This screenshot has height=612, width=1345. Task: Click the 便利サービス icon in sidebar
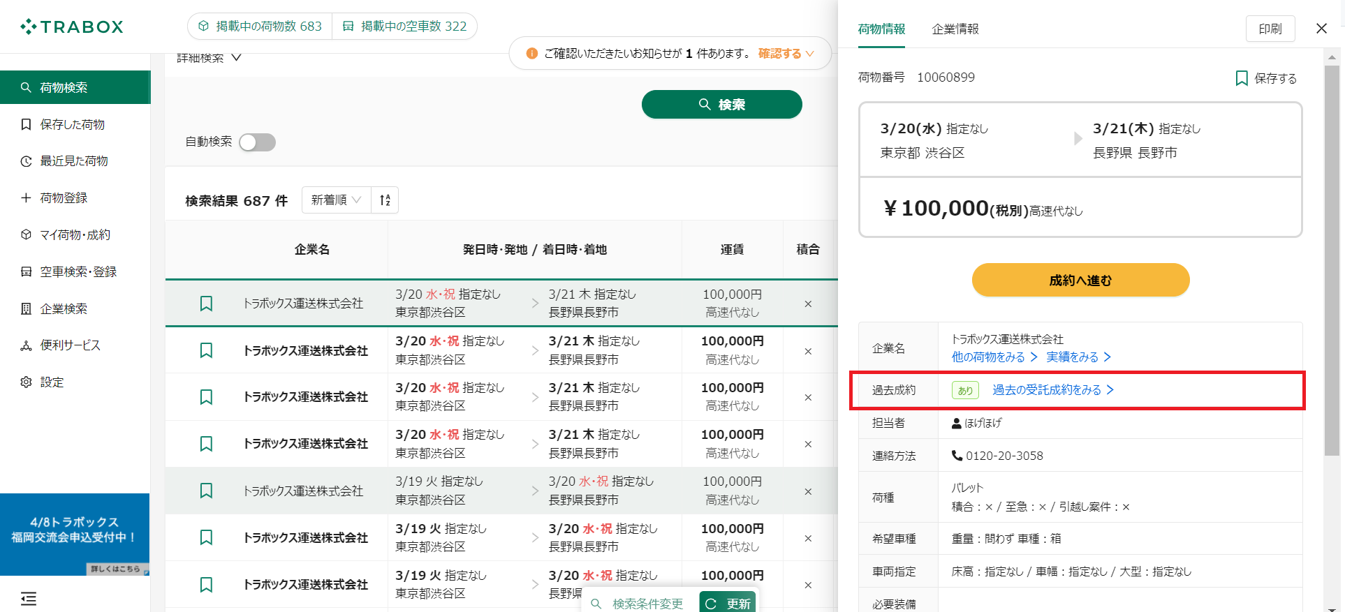tap(26, 345)
